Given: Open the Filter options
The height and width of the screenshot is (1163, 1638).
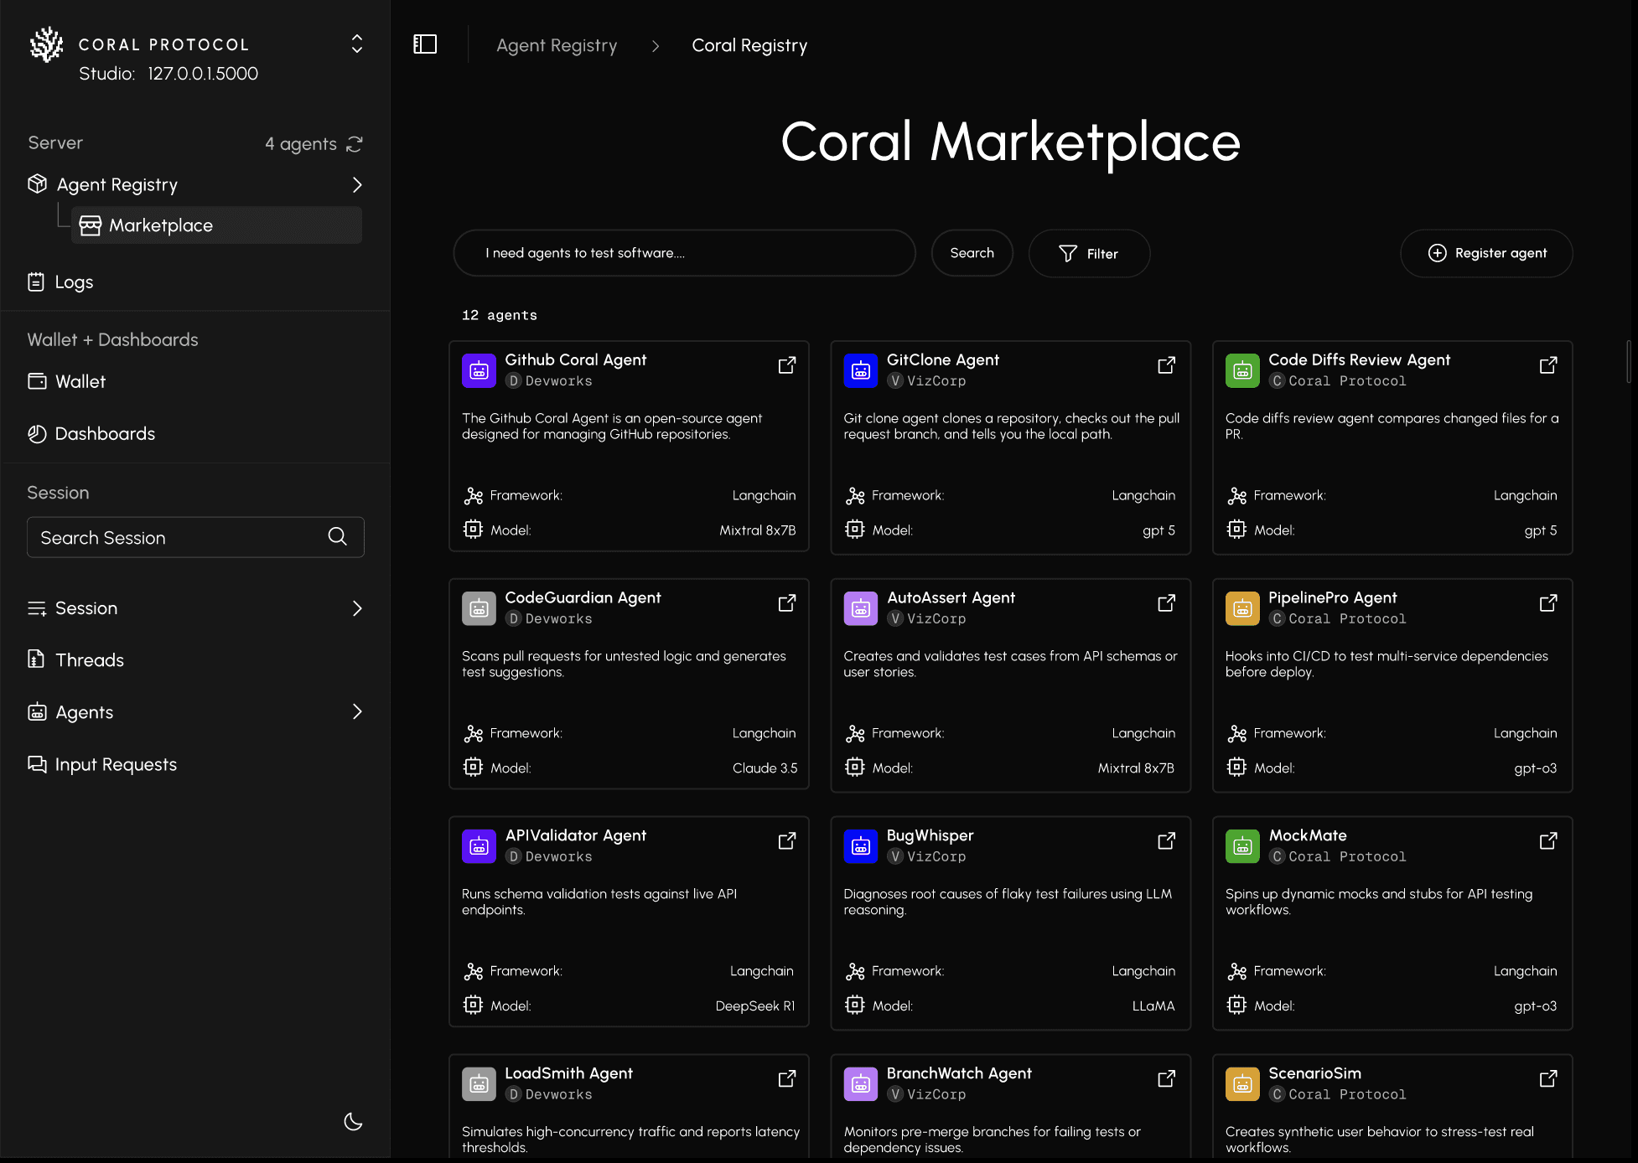Looking at the screenshot, I should point(1089,253).
